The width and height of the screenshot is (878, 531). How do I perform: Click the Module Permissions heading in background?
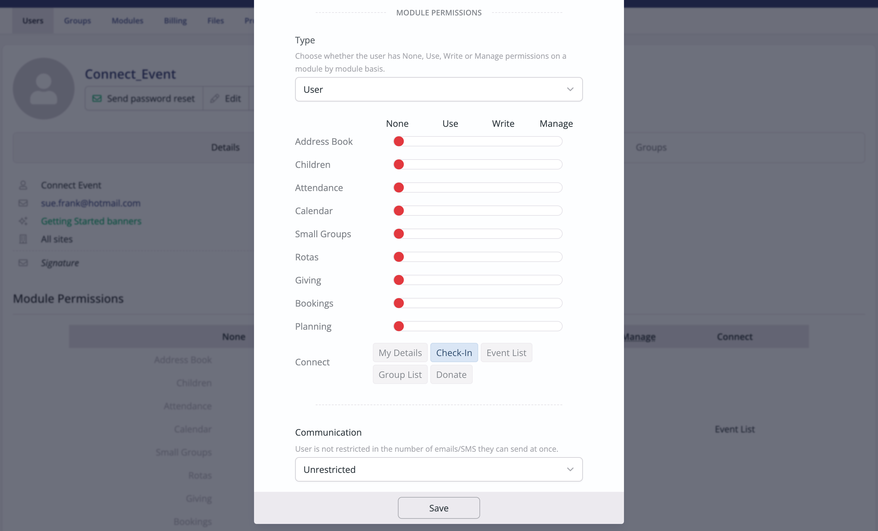pos(68,299)
